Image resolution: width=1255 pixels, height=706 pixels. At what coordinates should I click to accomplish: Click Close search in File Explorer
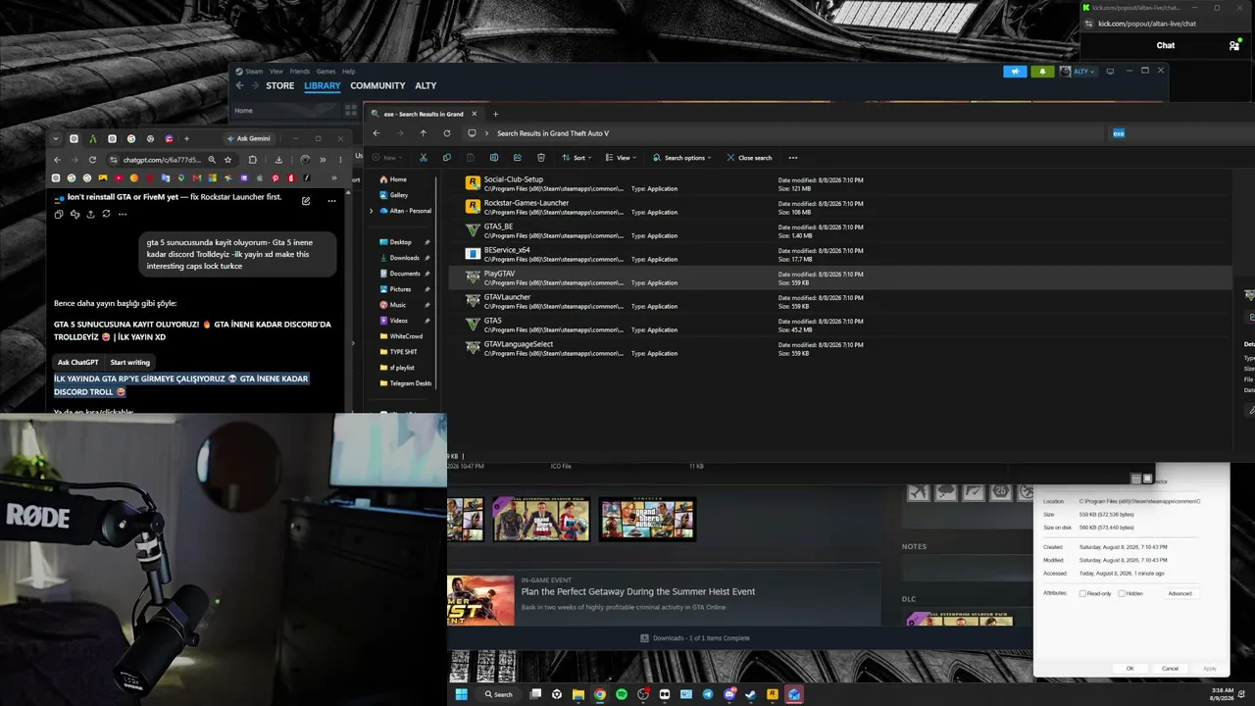pos(749,158)
